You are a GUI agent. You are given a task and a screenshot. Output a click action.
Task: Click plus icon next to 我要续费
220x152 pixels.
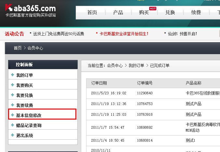pyautogui.click(x=12, y=105)
